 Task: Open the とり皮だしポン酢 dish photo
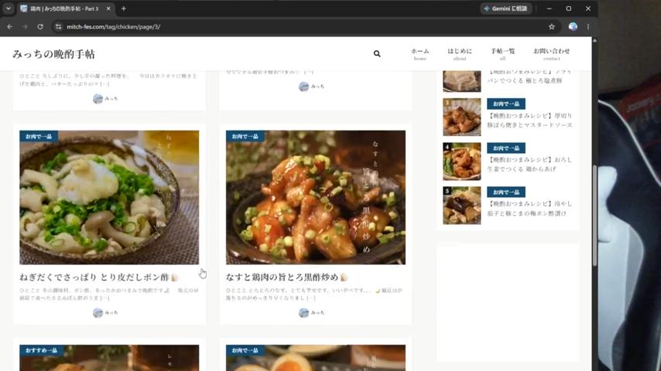tap(109, 197)
